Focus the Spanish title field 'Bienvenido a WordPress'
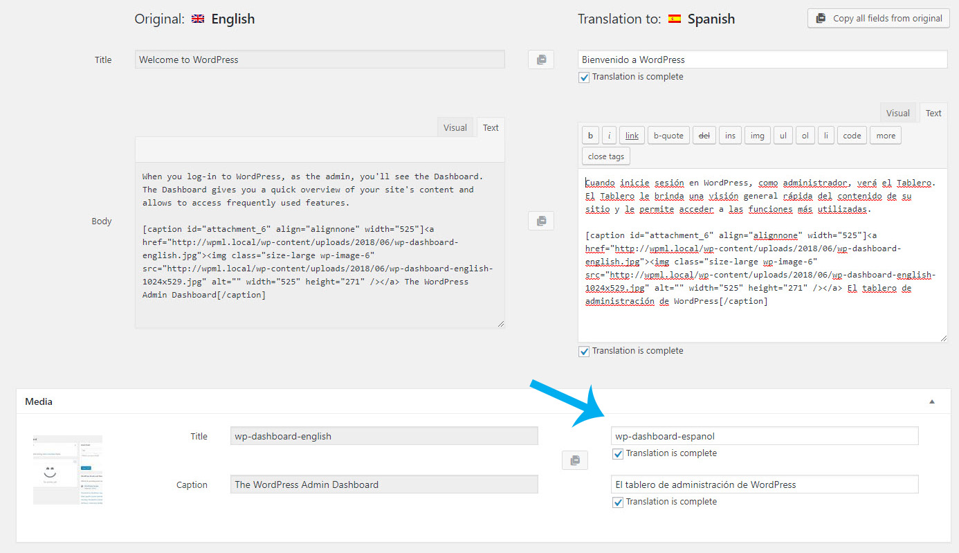Screen dimensions: 959x553 click(762, 60)
